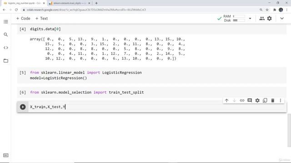The image size is (291, 163).
Task: Mirror cell in tab icon
Action: click(x=265, y=101)
